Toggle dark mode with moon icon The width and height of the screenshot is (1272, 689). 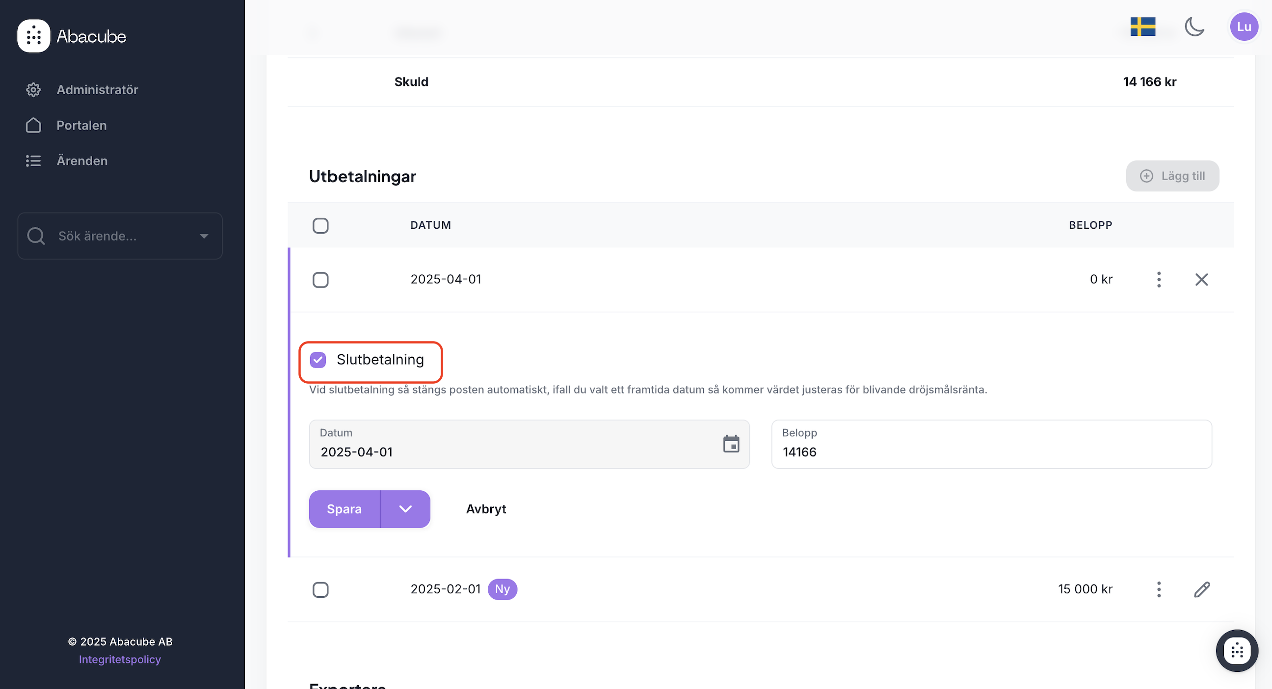[x=1194, y=26]
